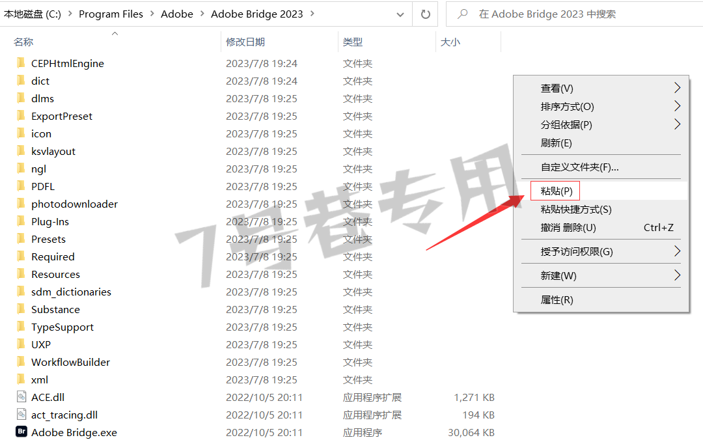The width and height of the screenshot is (703, 440).
Task: Click the file name ACE.dll
Action: (48, 398)
